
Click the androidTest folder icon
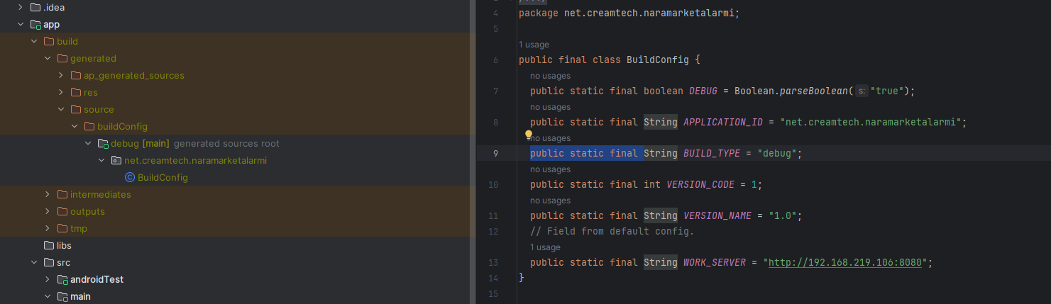tap(62, 279)
